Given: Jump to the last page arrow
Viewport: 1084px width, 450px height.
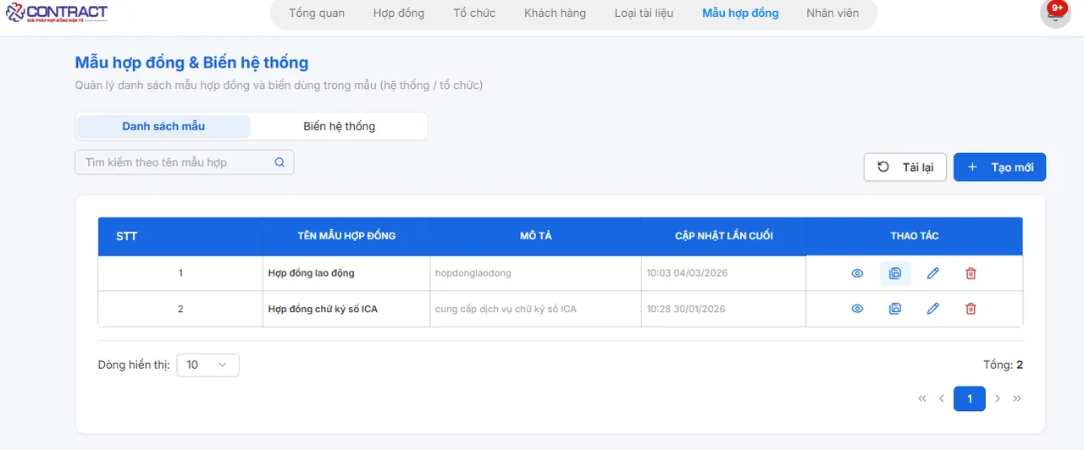Looking at the screenshot, I should click(x=1017, y=398).
